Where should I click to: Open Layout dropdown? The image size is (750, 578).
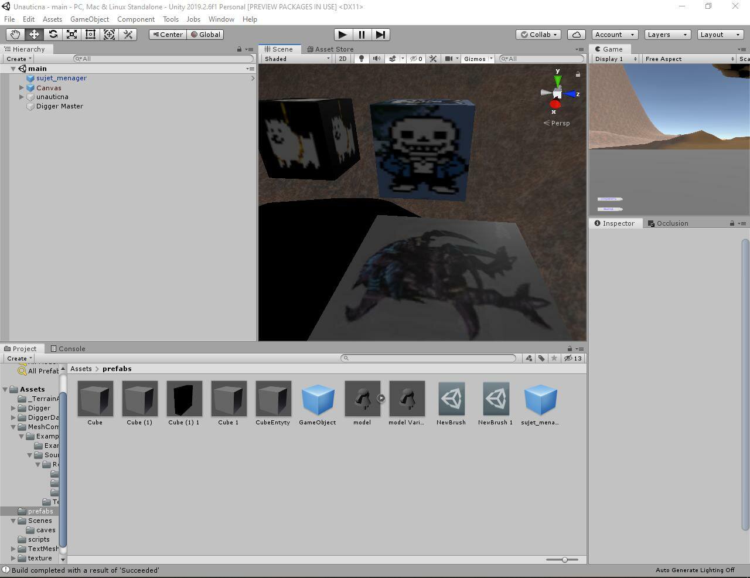pyautogui.click(x=720, y=35)
